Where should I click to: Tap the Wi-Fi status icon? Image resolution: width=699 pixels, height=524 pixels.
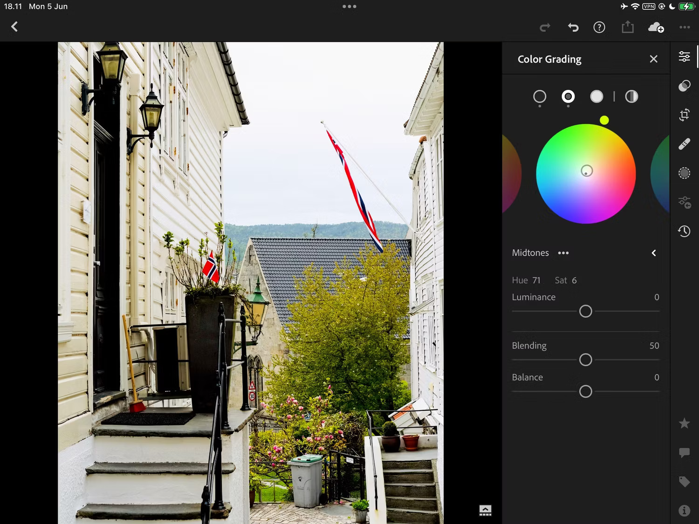click(635, 7)
